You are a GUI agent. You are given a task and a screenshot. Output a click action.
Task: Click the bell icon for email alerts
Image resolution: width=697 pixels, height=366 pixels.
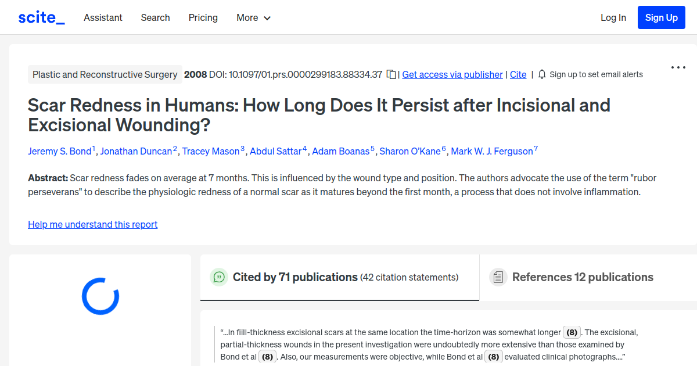(541, 74)
